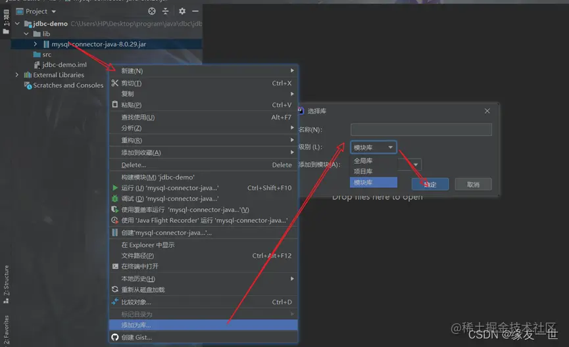Collapse the lib folder node
Viewport: 569px width, 347px height.
pos(26,34)
